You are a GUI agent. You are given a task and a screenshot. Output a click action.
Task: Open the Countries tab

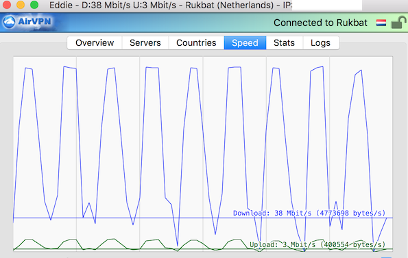click(196, 43)
